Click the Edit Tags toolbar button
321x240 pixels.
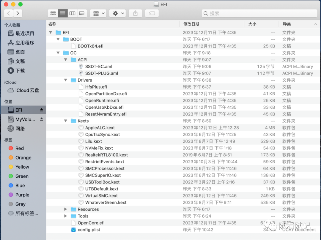(x=152, y=13)
